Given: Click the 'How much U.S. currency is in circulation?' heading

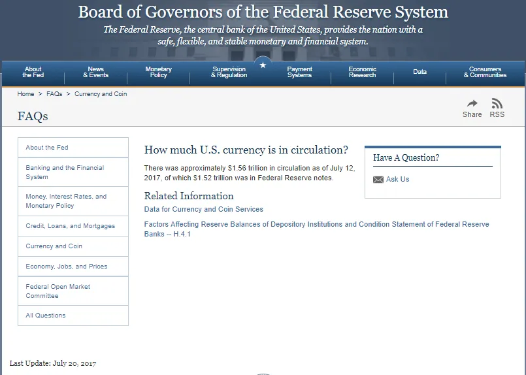Looking at the screenshot, I should (x=246, y=150).
